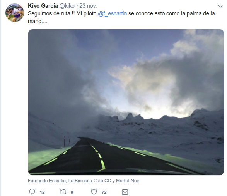Like the tweet with heart icon
Image resolution: width=227 pixels, height=196 pixels.
point(94,192)
